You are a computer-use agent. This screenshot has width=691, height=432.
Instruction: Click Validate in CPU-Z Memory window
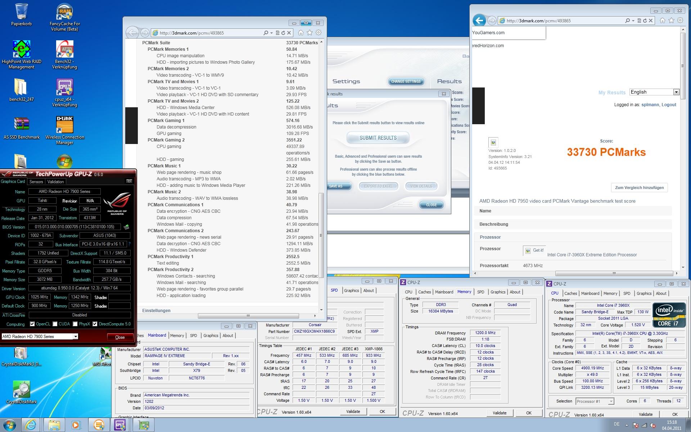tap(499, 413)
